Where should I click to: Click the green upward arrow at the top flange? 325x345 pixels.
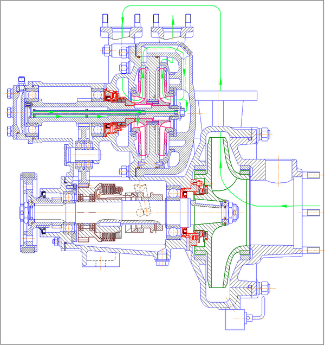[x=173, y=21]
